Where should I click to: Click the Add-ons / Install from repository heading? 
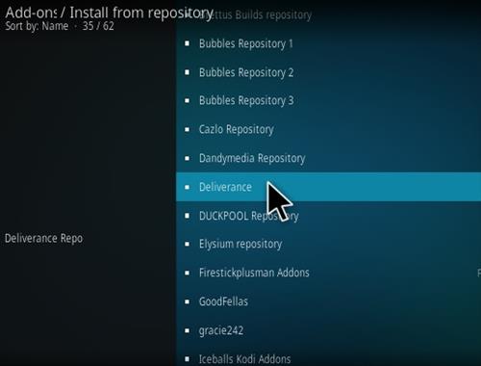coord(110,13)
